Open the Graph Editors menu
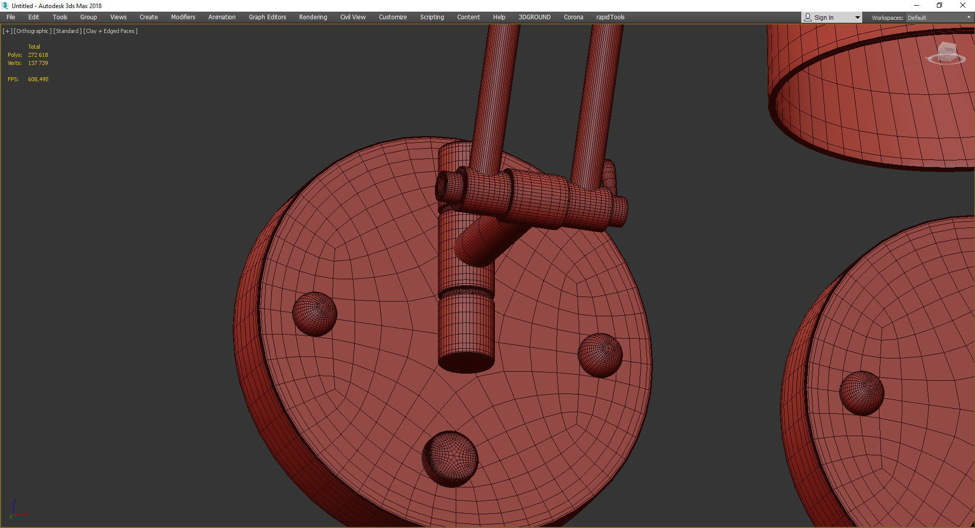 click(x=267, y=17)
